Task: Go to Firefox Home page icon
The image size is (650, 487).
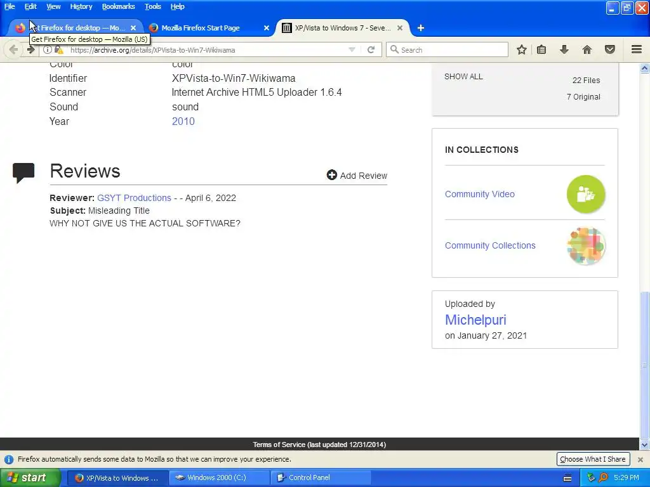Action: click(587, 49)
